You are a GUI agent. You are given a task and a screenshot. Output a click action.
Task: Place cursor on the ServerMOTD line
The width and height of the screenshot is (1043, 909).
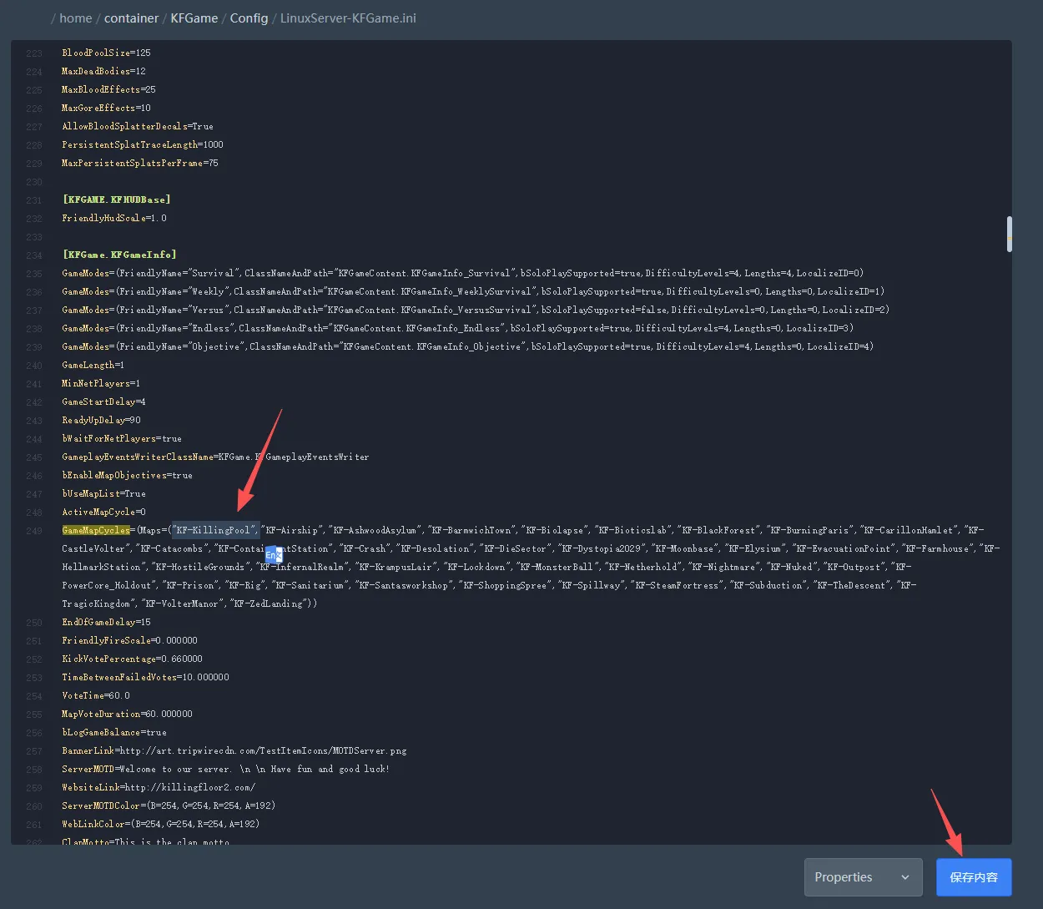click(225, 769)
